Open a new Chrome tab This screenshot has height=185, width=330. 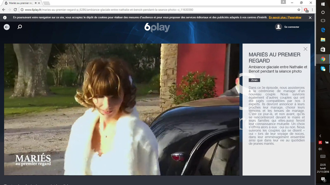[x=46, y=3]
